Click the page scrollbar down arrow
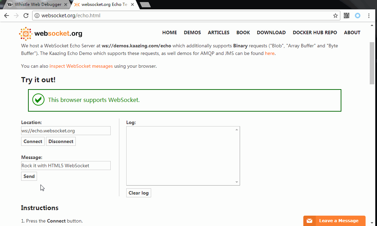The height and width of the screenshot is (226, 377). point(372,223)
